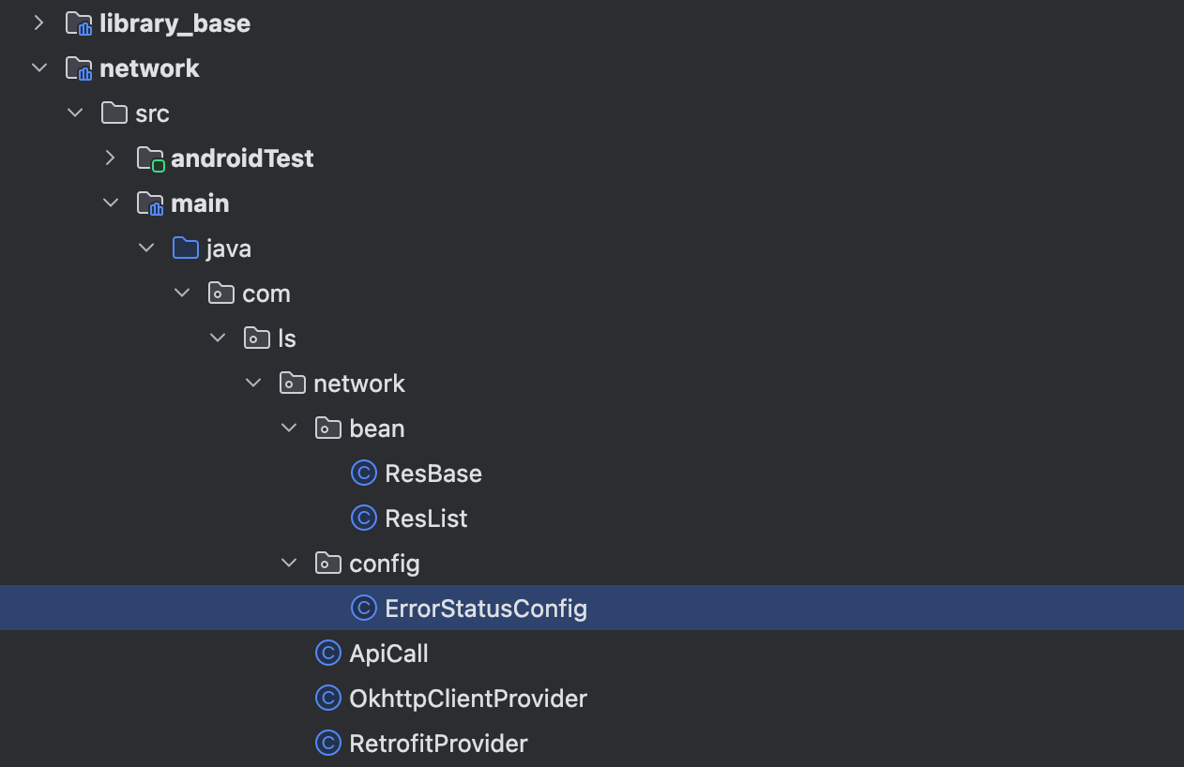Click the com package icon

[221, 293]
